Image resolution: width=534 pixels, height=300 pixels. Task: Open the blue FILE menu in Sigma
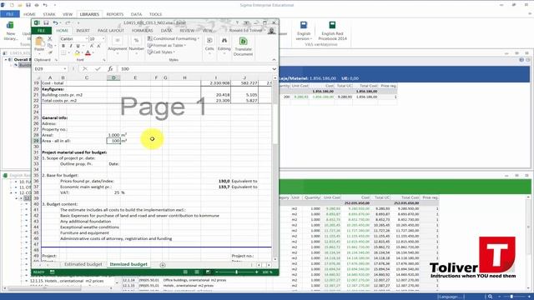pos(9,14)
